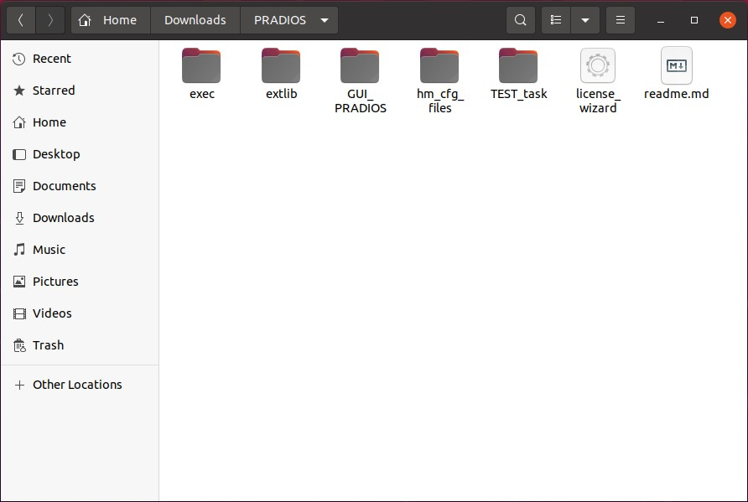Select the GUI_PRADIOS folder icon
The image size is (748, 502).
point(360,65)
